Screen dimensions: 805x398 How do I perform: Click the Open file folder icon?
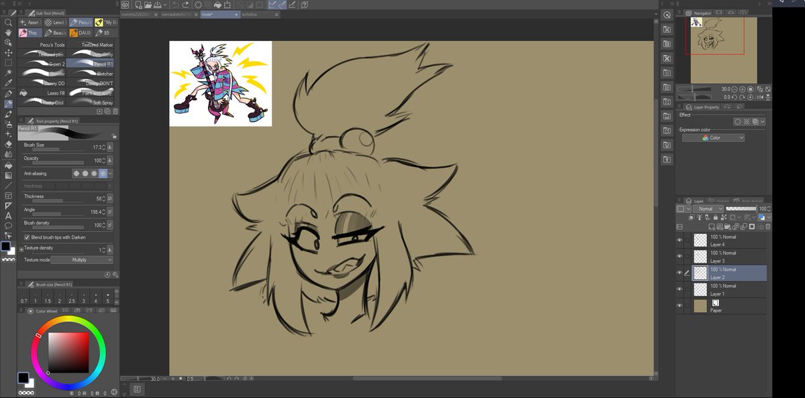148,5
